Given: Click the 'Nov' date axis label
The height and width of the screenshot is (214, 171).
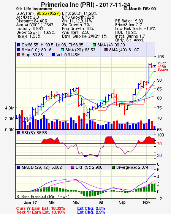Looking at the screenshot, I should 147,202.
